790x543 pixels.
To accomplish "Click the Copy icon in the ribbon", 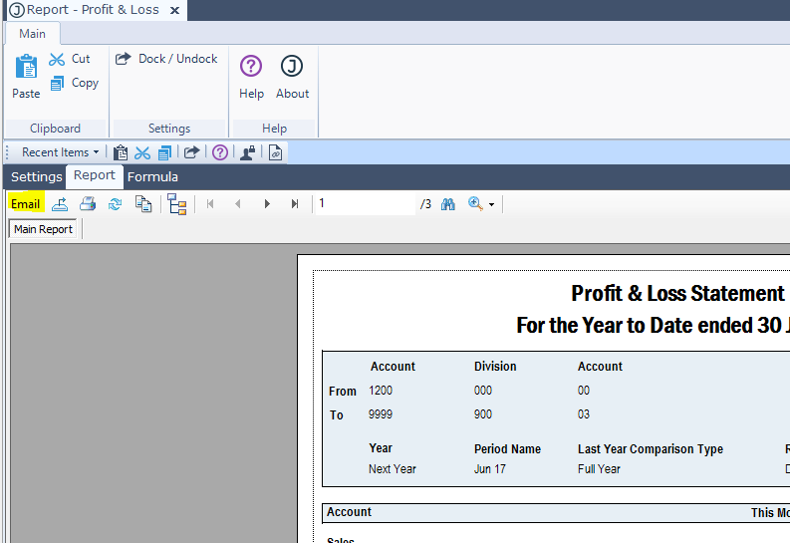I will tap(57, 84).
